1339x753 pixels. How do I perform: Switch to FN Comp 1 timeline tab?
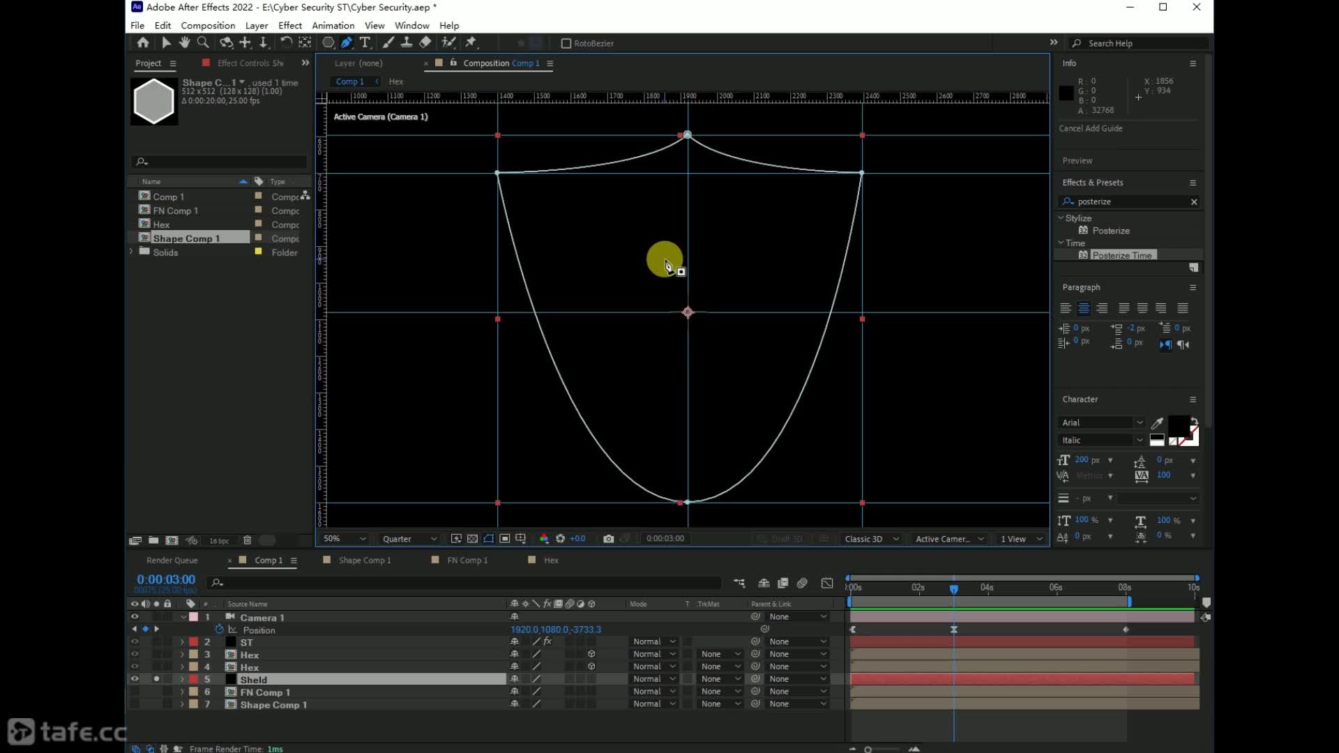click(467, 561)
